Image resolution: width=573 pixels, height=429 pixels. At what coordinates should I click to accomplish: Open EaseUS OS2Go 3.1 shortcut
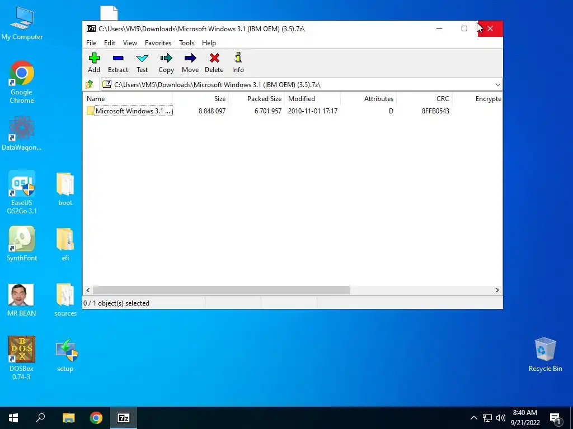[x=22, y=192]
